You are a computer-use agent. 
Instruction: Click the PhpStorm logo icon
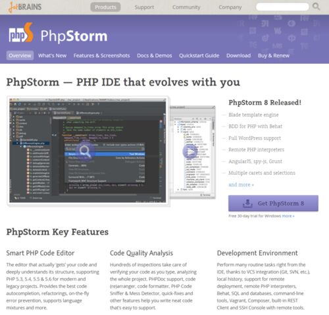pyautogui.click(x=21, y=33)
